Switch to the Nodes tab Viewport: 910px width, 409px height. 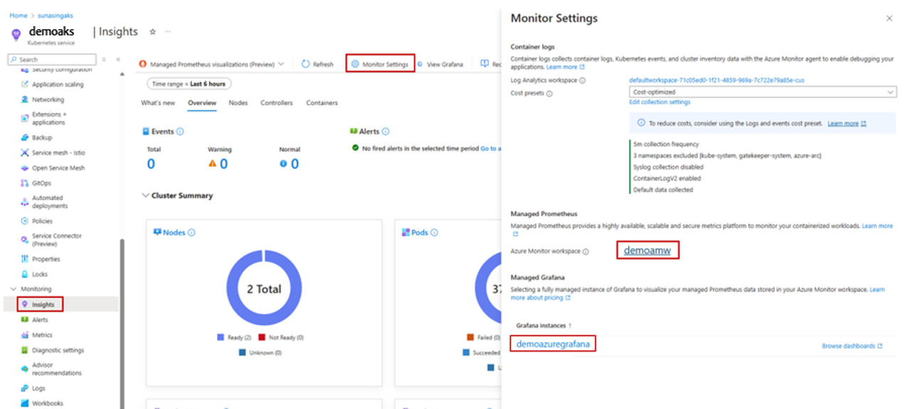(238, 103)
